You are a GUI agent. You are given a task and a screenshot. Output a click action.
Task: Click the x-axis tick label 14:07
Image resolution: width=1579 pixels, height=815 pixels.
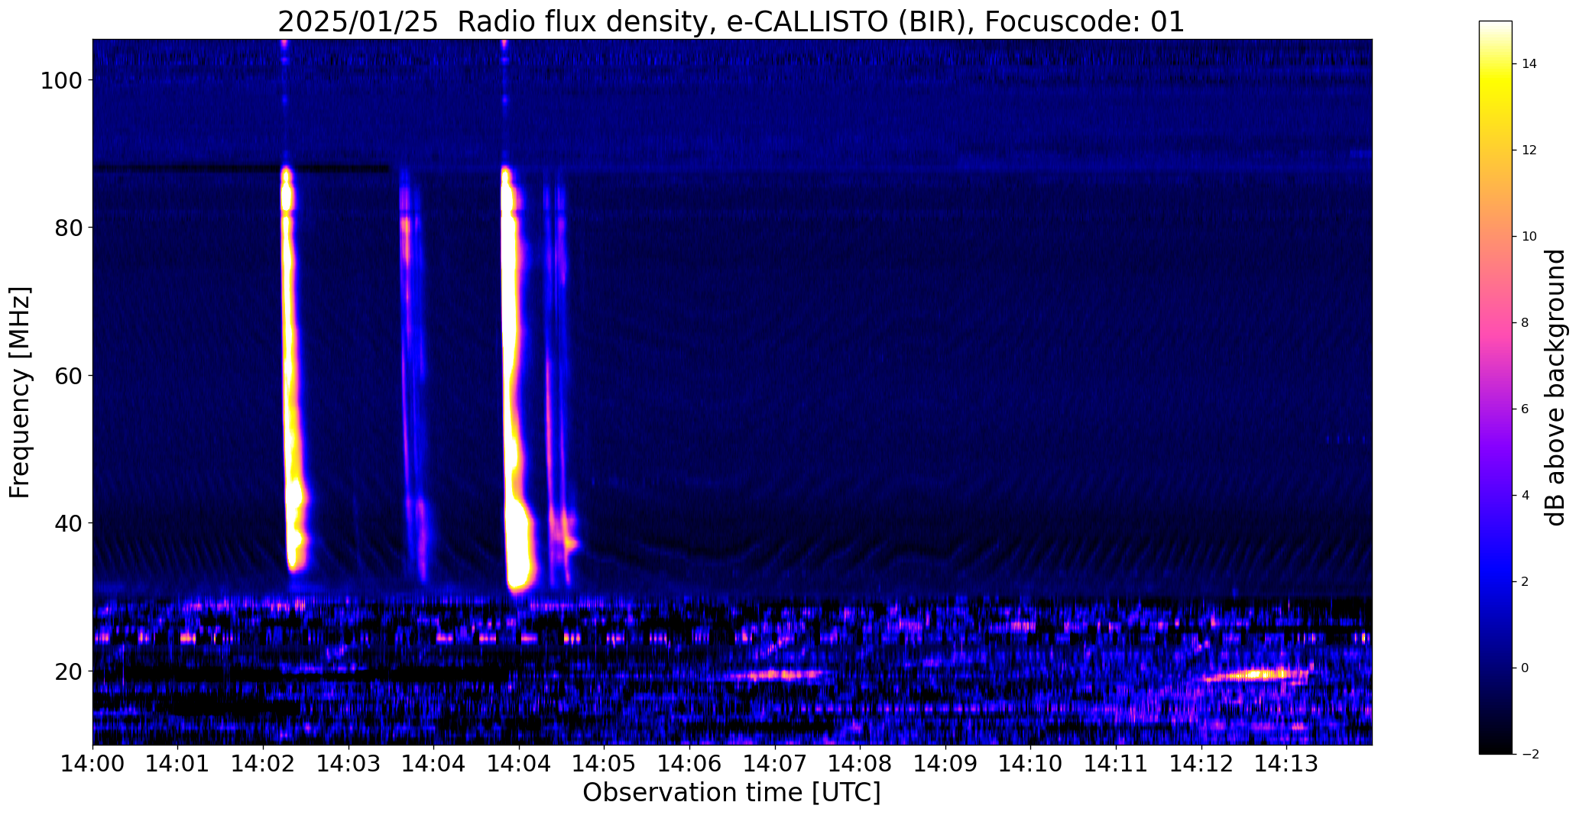coord(775,764)
